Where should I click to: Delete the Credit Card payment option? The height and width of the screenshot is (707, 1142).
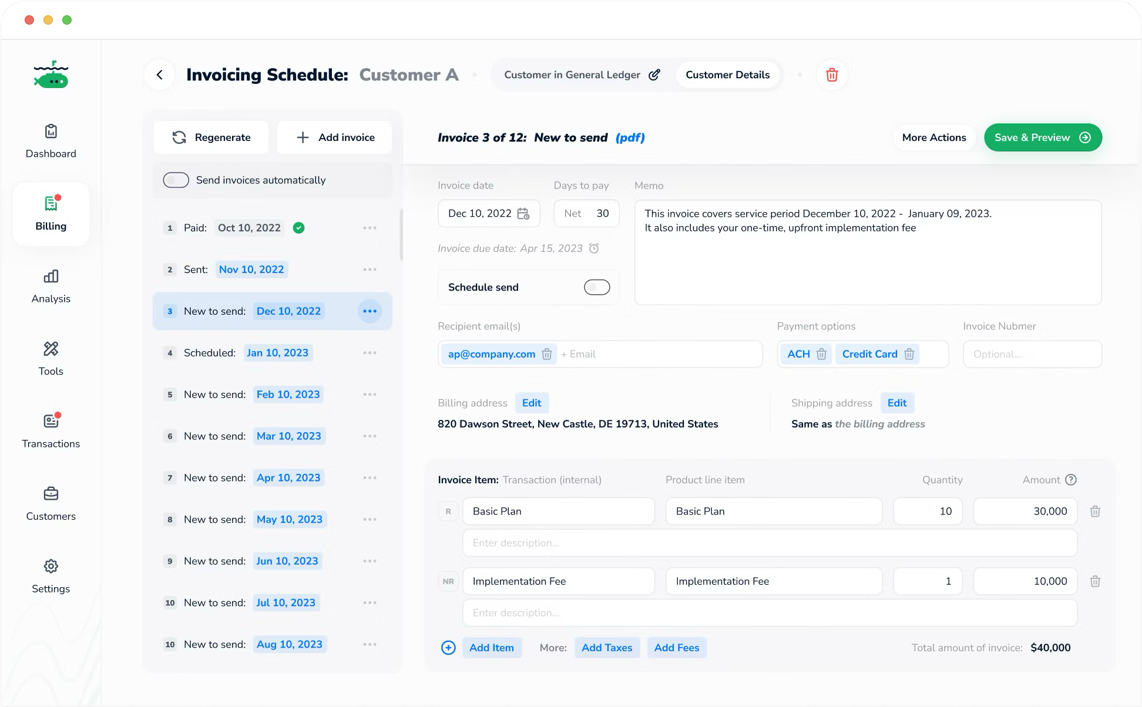909,354
